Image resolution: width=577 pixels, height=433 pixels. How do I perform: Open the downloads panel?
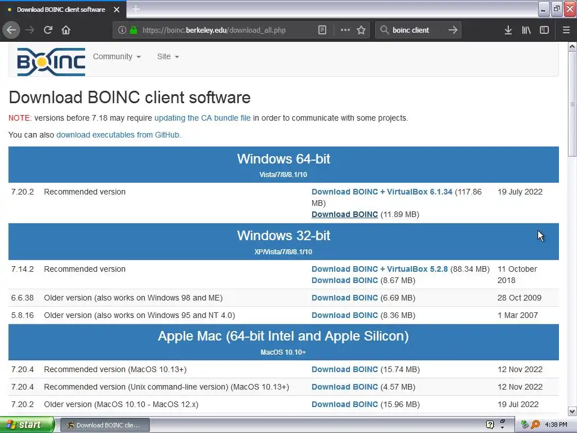pyautogui.click(x=508, y=30)
